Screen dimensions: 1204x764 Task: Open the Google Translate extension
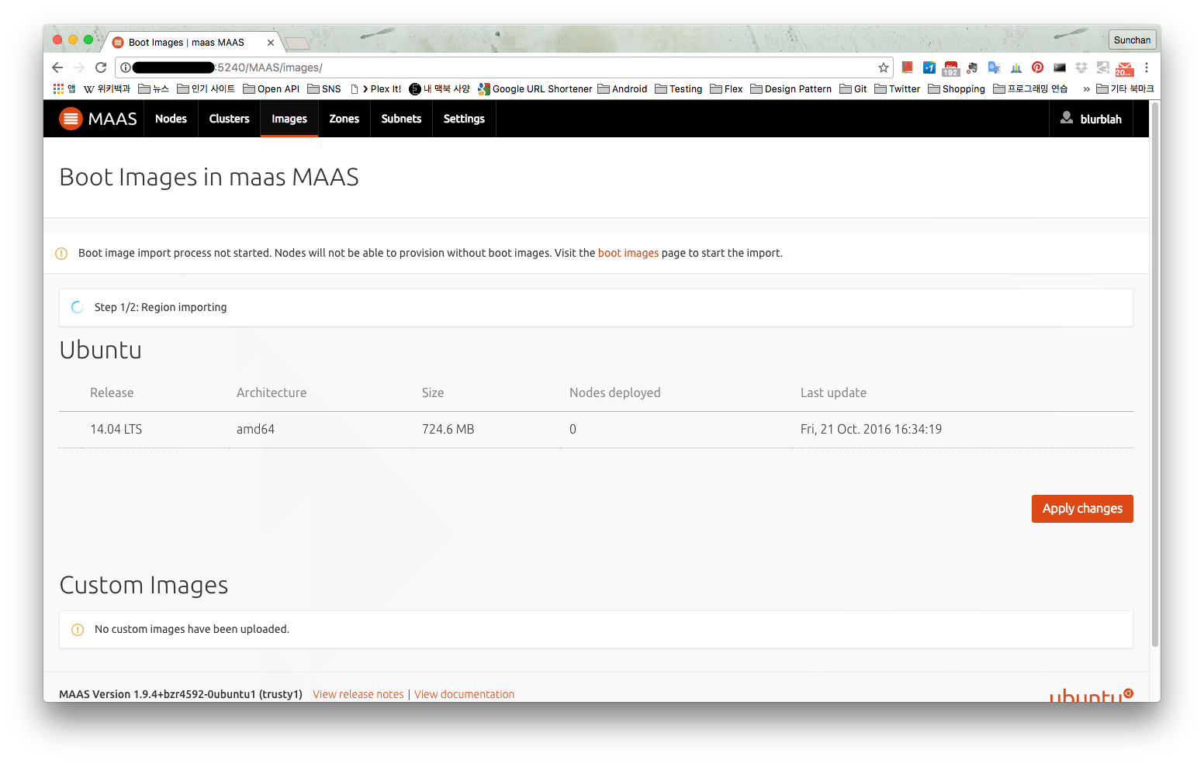click(994, 67)
